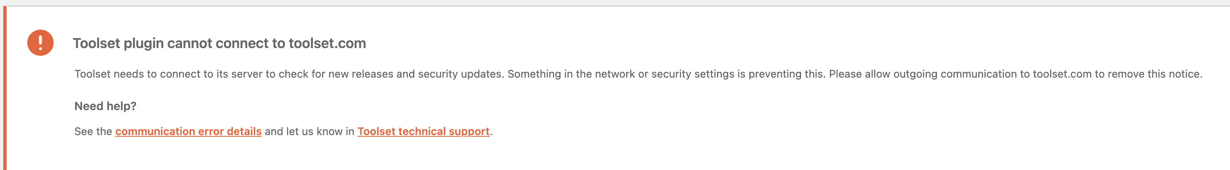Click the word "plugin" in the heading
The image size is (1230, 170).
143,44
